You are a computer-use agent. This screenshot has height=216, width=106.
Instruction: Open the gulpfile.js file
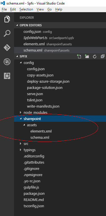[32, 187]
